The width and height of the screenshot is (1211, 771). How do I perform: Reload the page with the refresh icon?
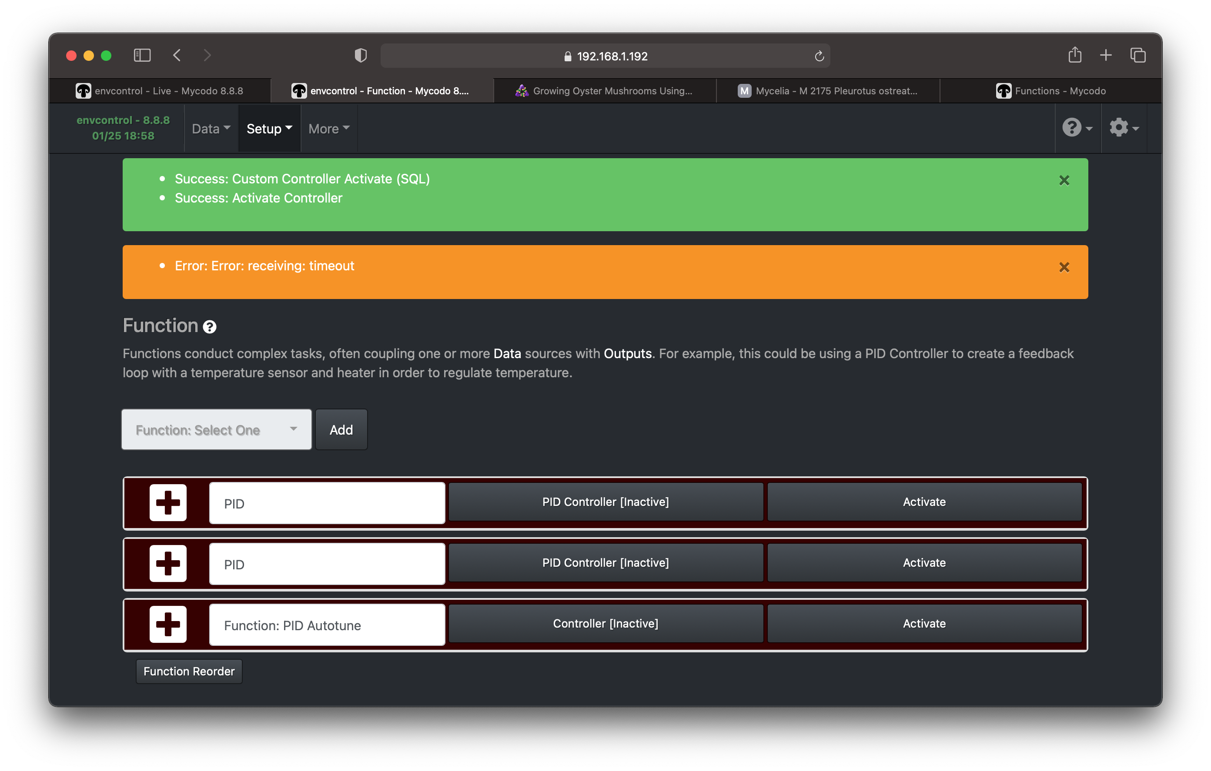click(x=819, y=56)
